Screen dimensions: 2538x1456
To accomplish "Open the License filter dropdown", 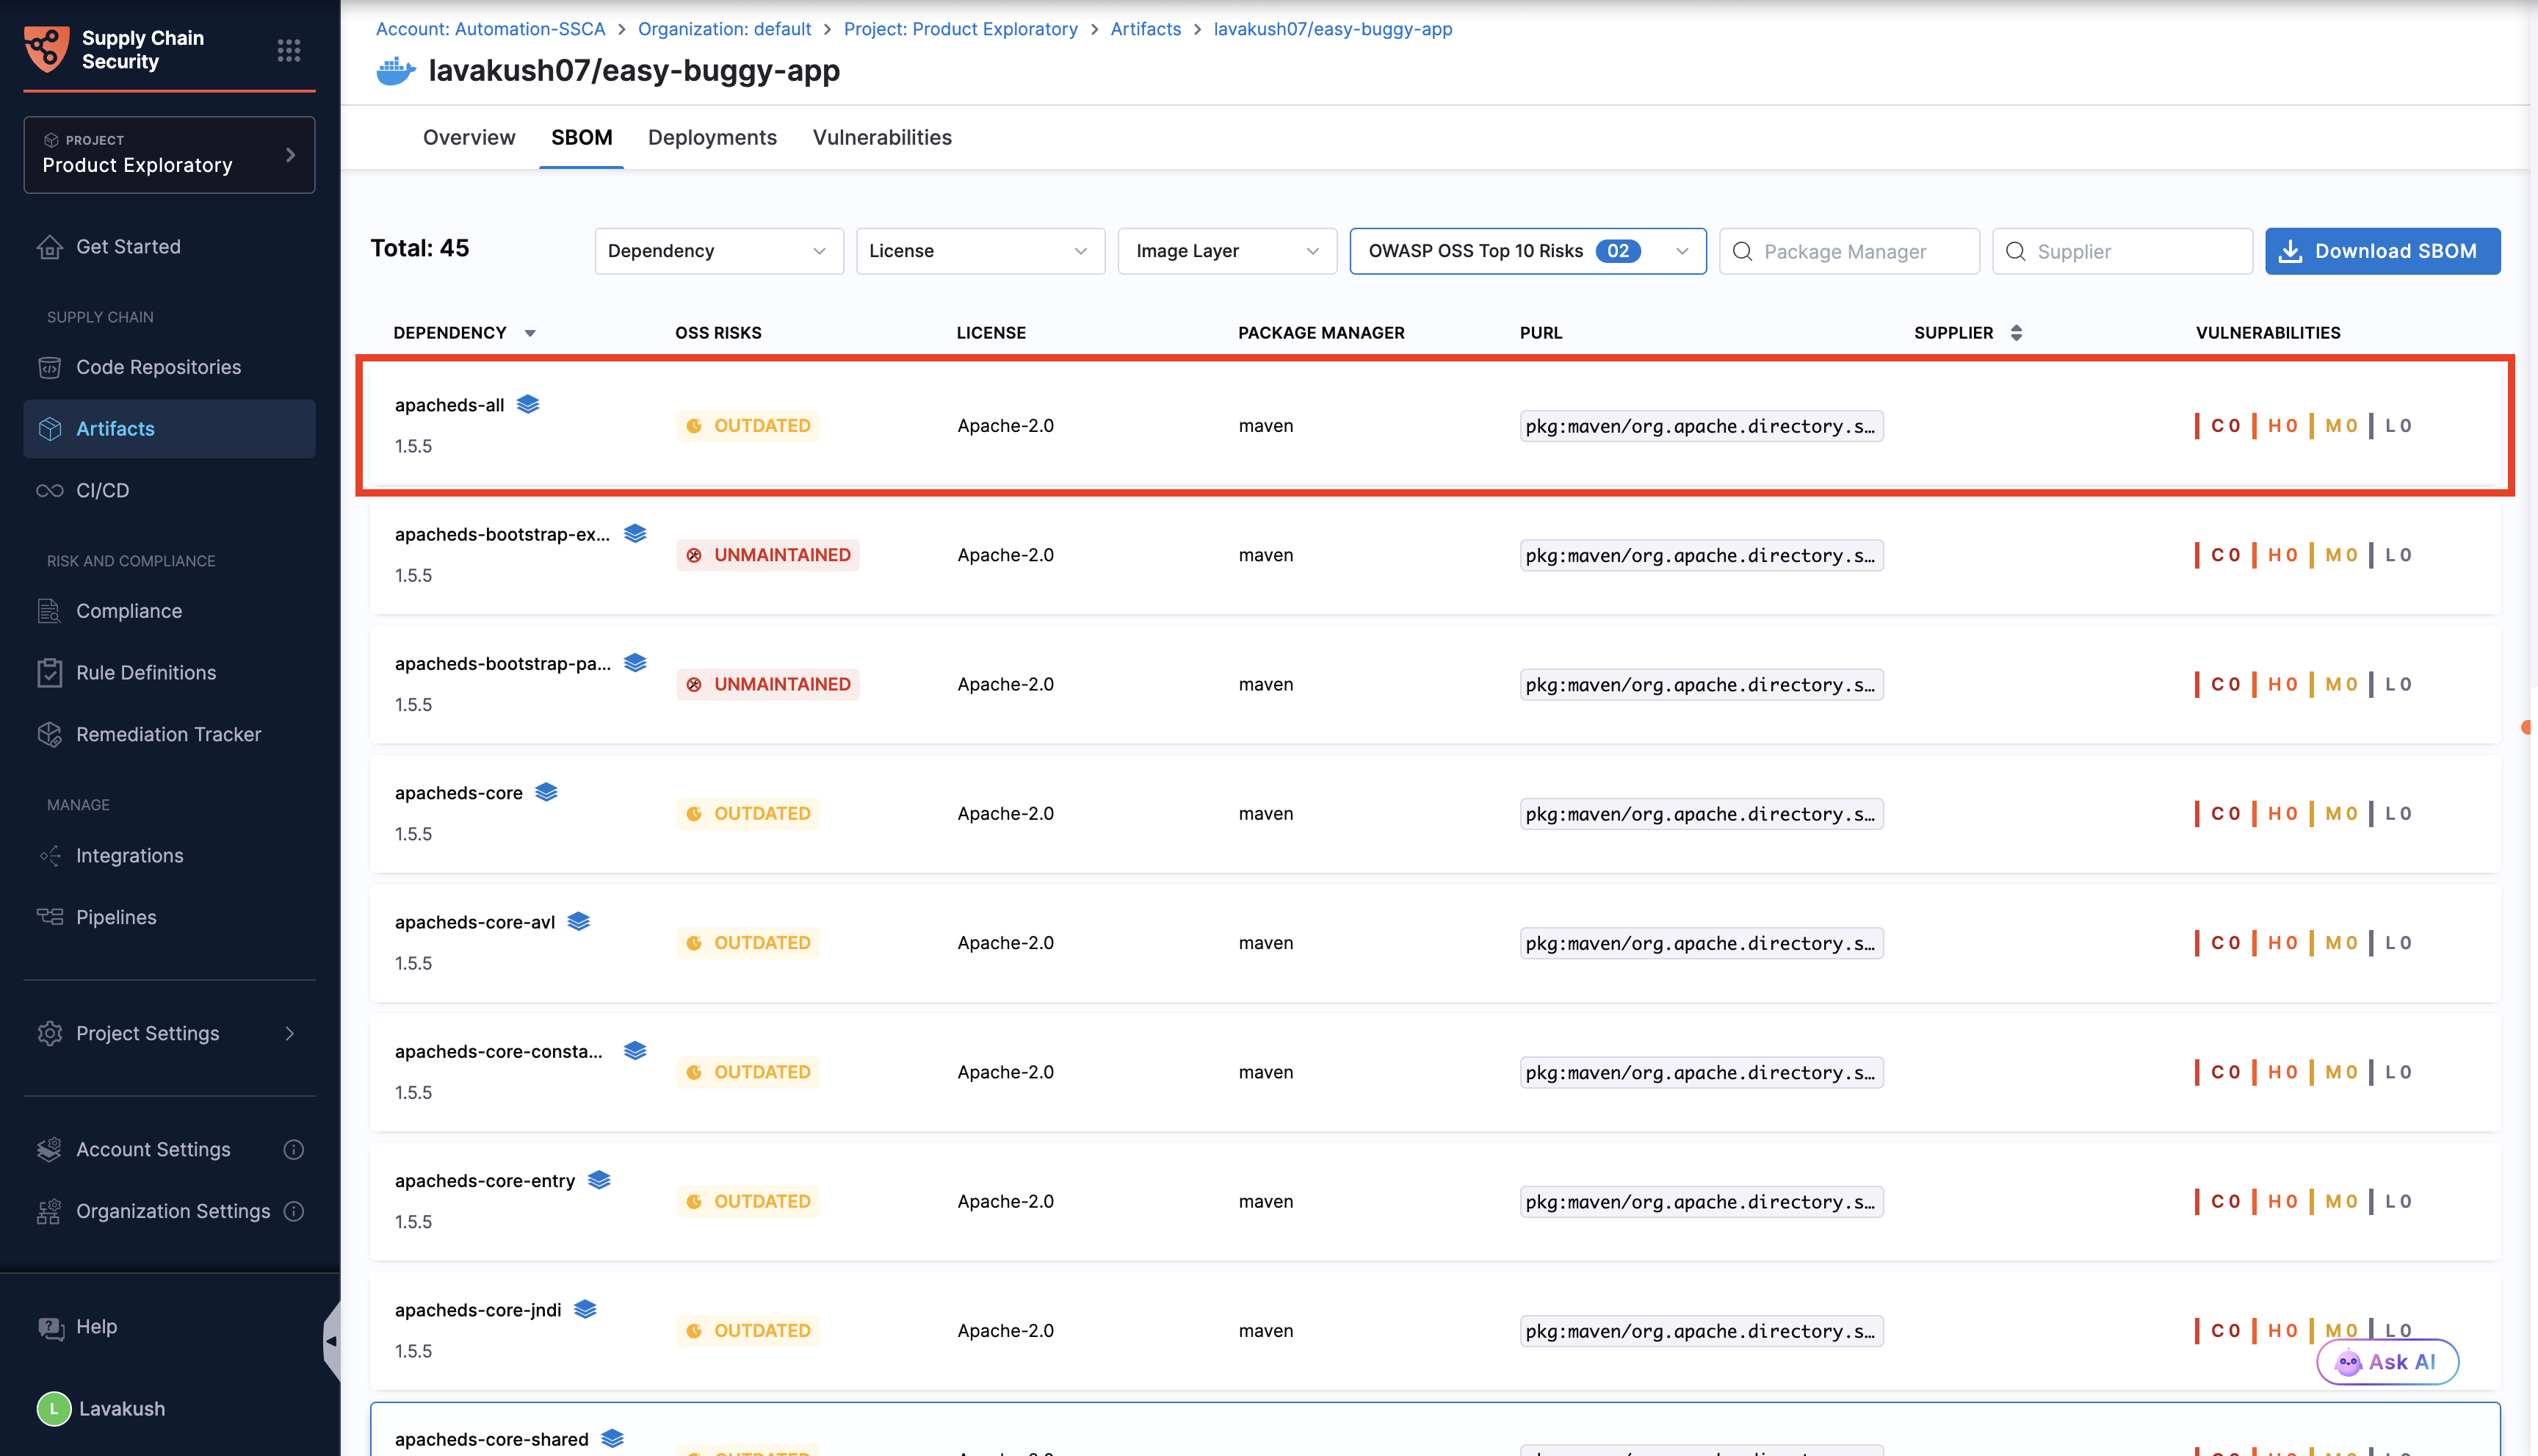I will coord(980,251).
